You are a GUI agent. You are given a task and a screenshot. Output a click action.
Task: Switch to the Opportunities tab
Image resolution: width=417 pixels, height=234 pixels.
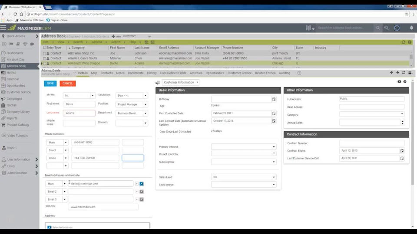click(x=215, y=73)
